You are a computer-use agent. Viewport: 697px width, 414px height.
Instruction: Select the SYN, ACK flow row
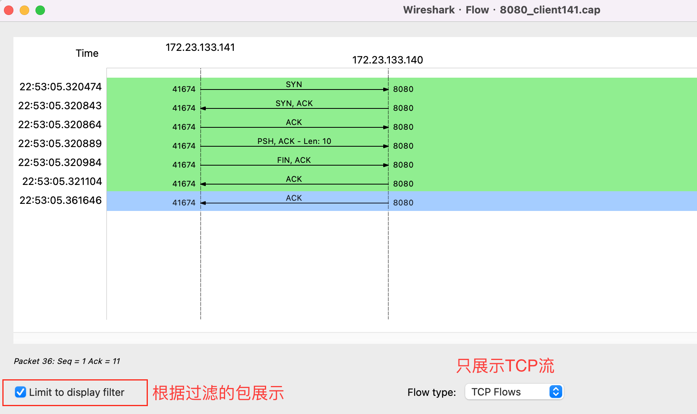[x=402, y=106]
